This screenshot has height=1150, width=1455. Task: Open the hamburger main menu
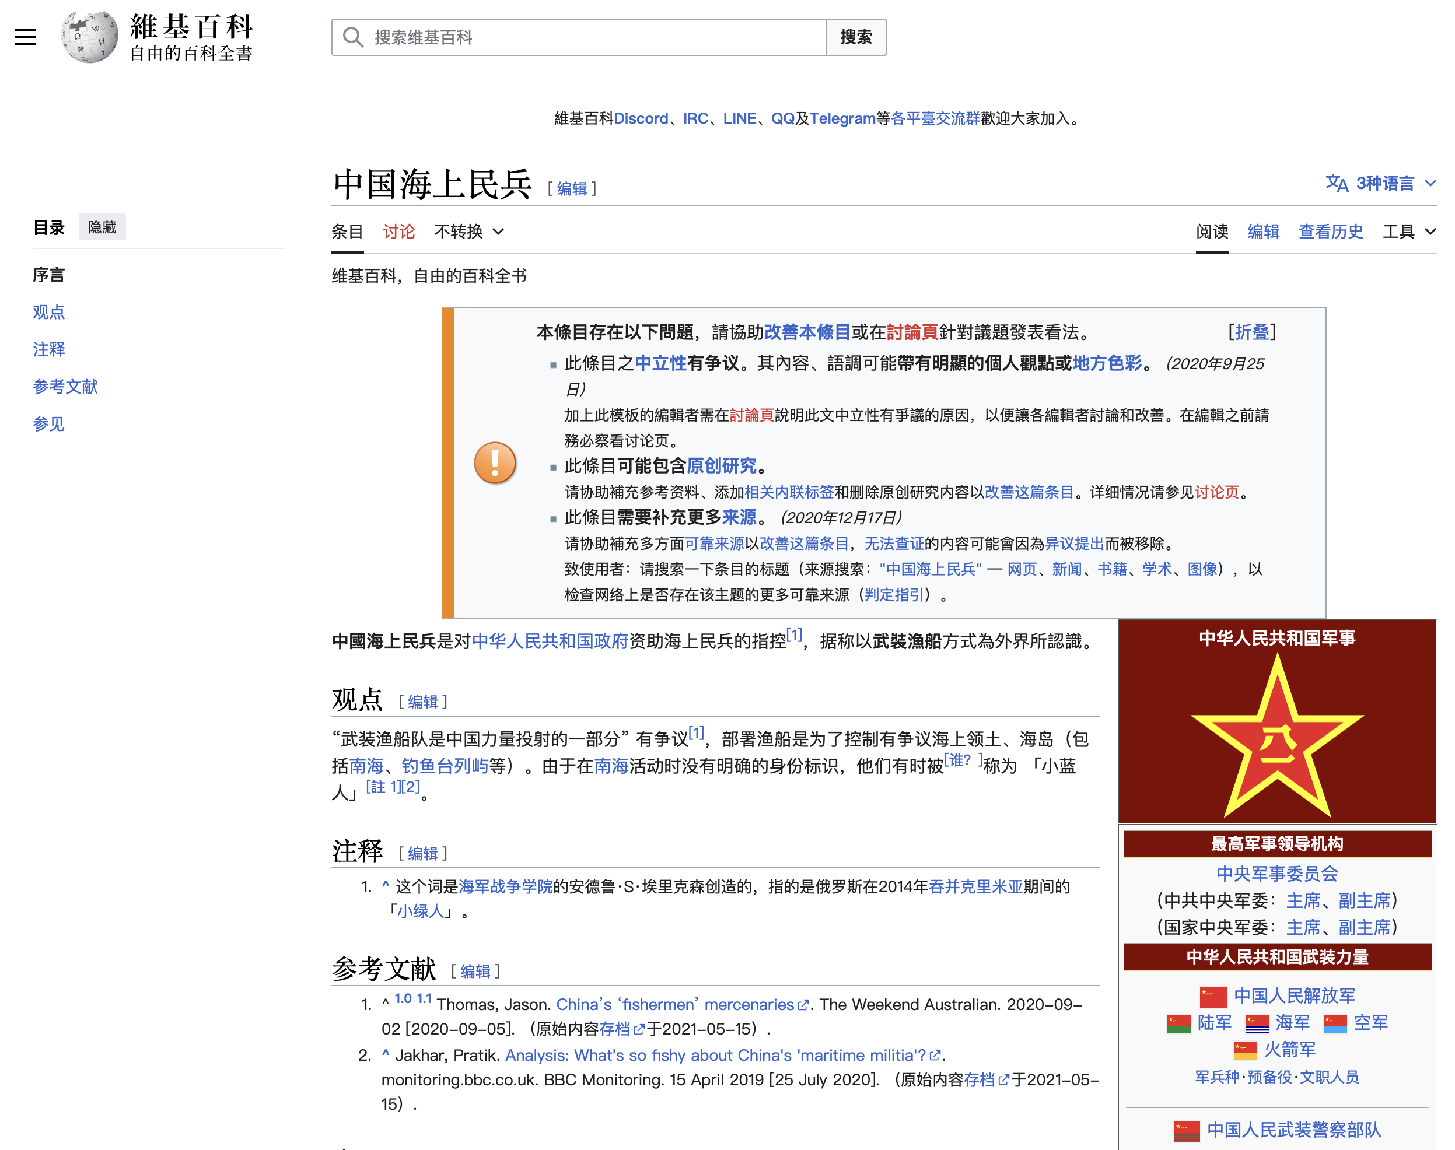(x=26, y=37)
